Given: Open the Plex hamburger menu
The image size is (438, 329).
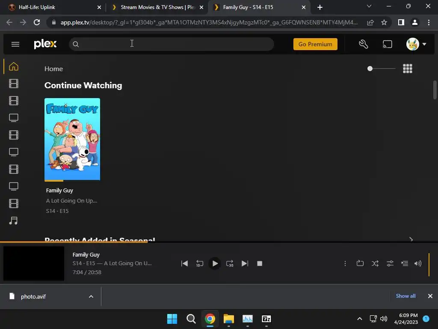Looking at the screenshot, I should point(15,44).
